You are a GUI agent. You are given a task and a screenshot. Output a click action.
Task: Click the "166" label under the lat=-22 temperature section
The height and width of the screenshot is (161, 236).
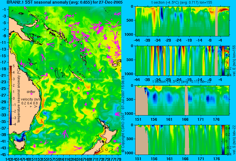tap(185, 119)
